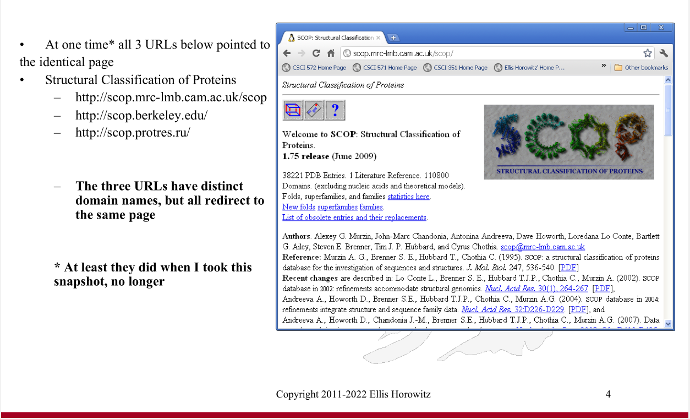
Task: Open the Other bookmarks folder
Action: coord(641,68)
